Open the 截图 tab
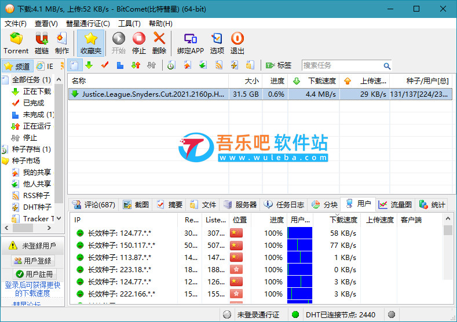Image resolution: width=457 pixels, height=322 pixels. click(x=136, y=205)
